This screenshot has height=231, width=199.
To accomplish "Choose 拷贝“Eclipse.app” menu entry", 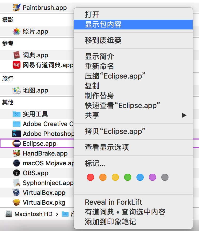I will coord(133,131).
